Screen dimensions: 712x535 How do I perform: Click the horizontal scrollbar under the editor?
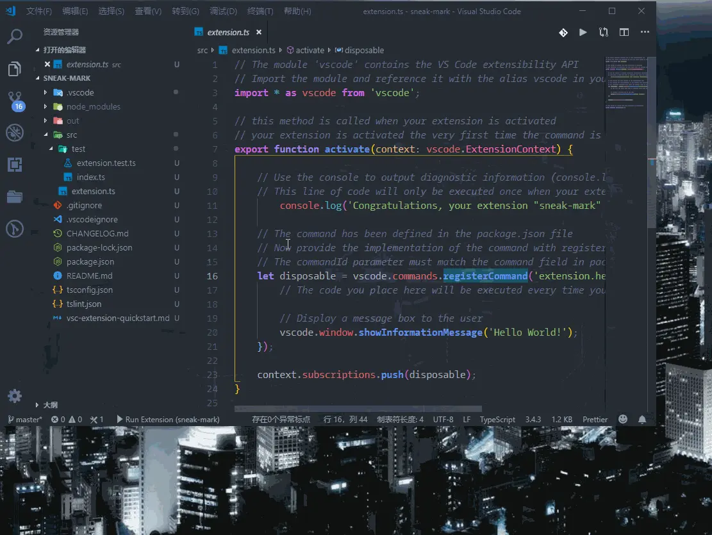(x=358, y=409)
